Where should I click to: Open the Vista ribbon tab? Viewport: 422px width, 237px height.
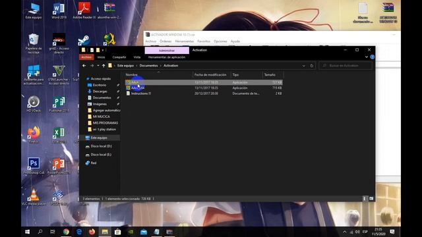[137, 57]
